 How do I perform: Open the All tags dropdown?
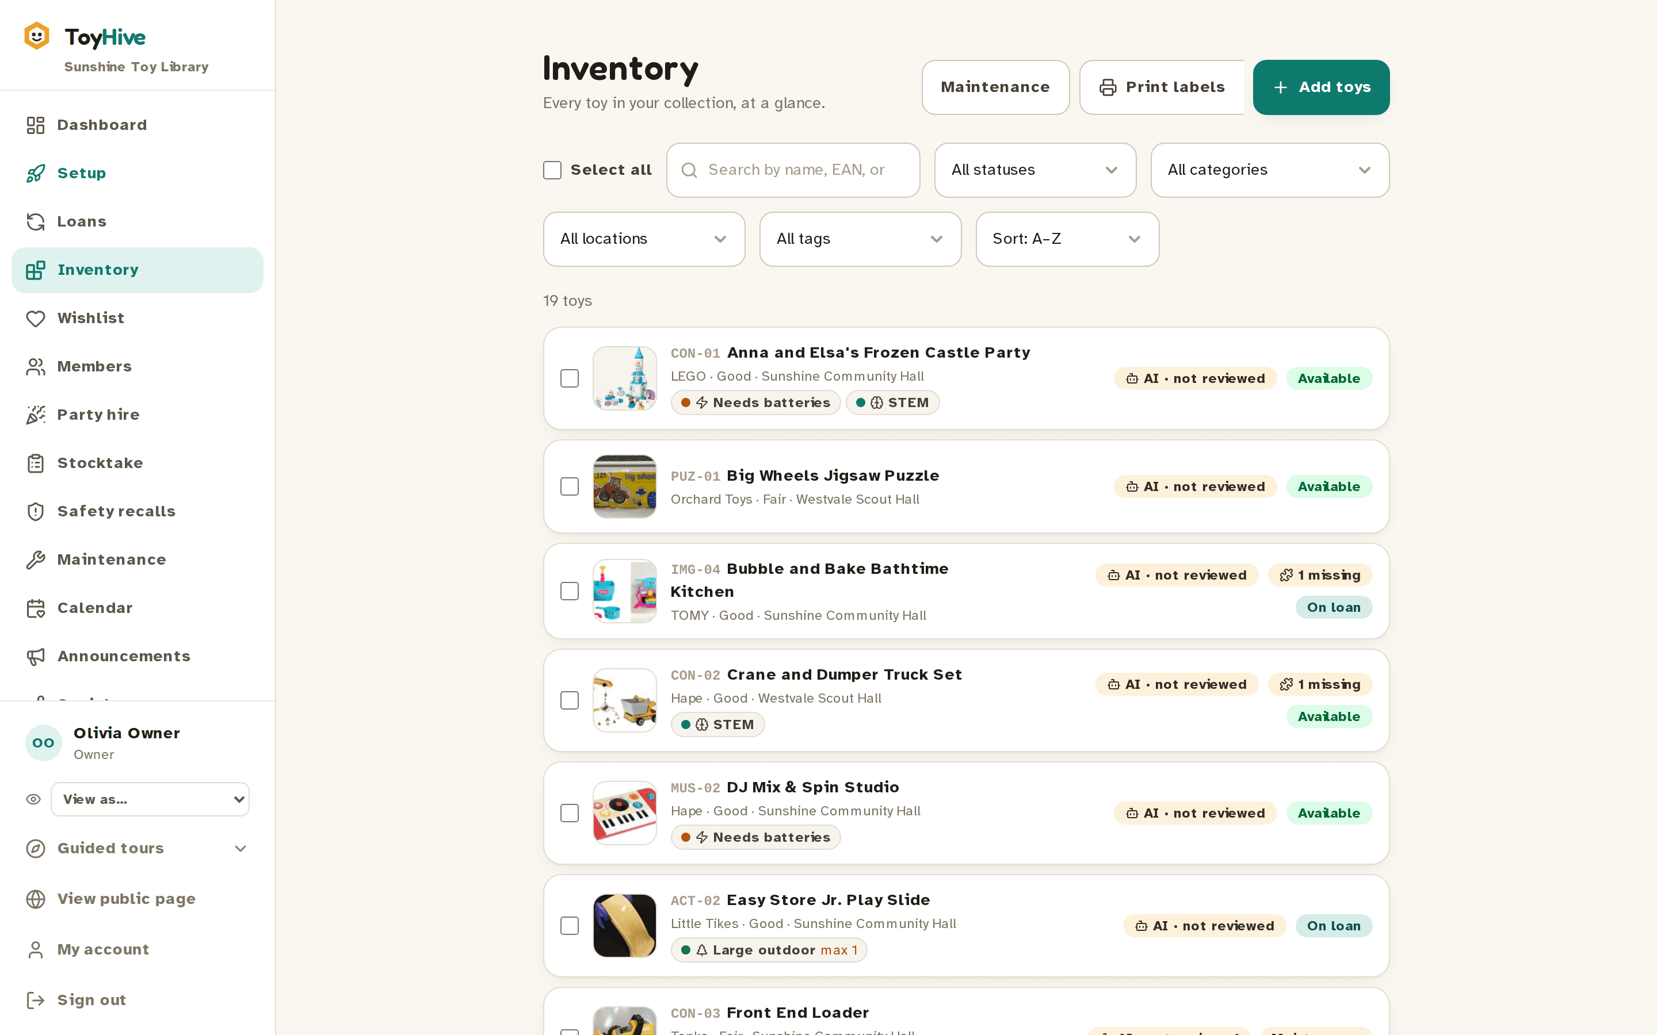[x=860, y=239]
